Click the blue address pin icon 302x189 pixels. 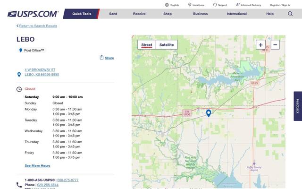(19, 75)
